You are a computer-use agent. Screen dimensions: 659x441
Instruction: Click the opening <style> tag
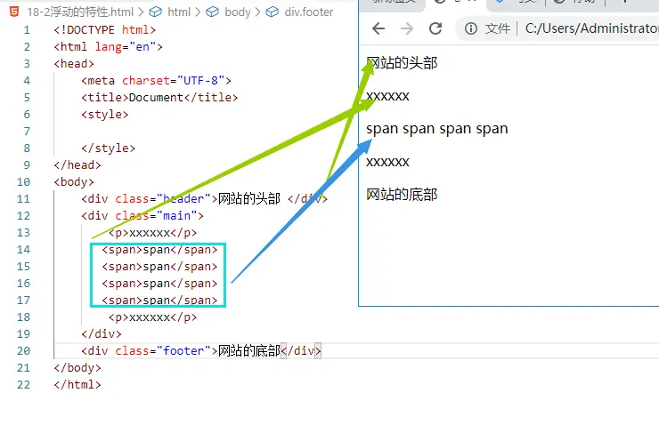[105, 114]
